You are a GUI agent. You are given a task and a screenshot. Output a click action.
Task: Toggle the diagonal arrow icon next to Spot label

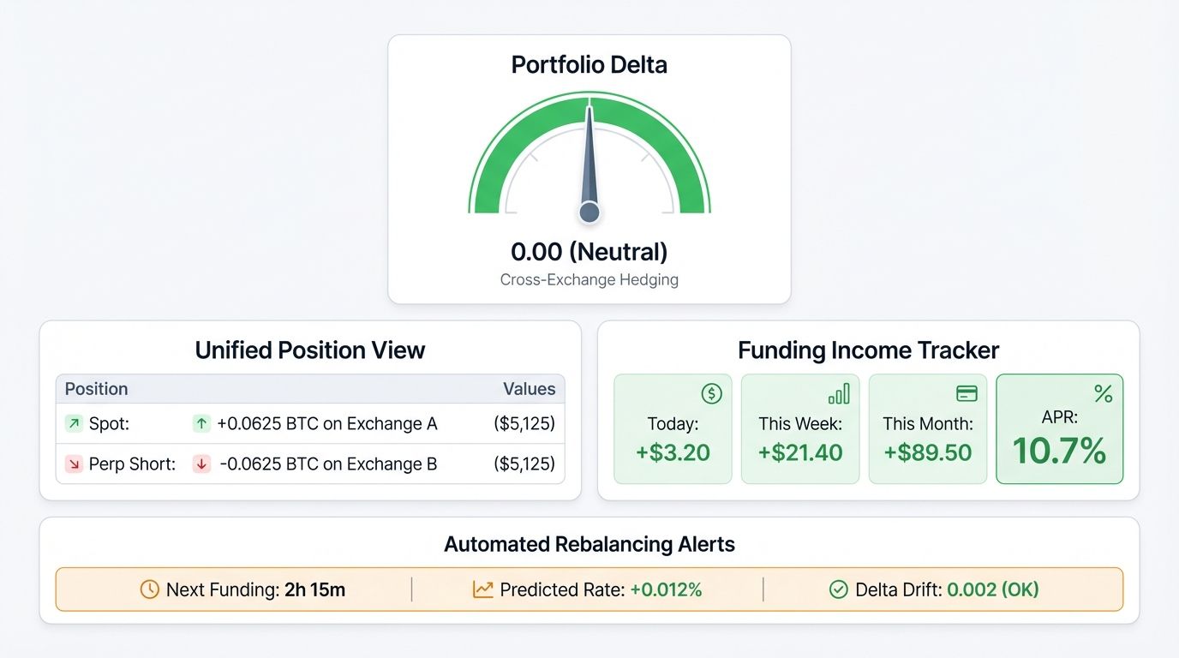click(x=75, y=423)
